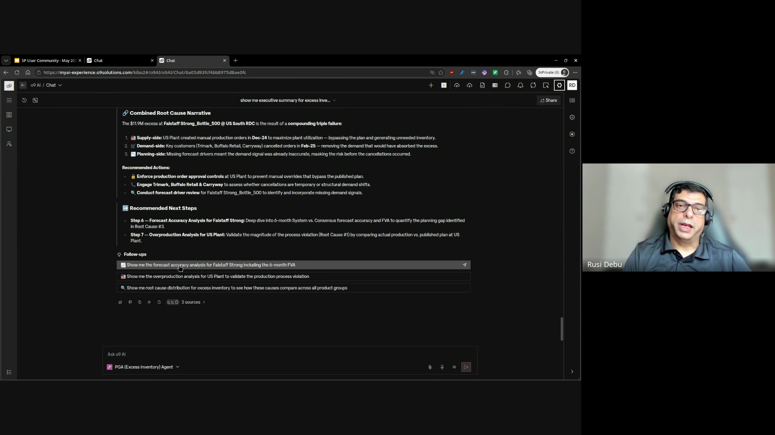Click the browser address bar URL
Image resolution: width=775 pixels, height=435 pixels.
click(x=145, y=72)
